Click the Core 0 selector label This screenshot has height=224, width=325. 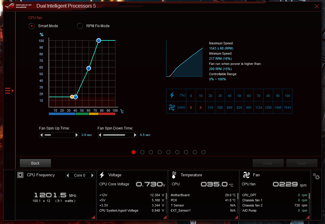pyautogui.click(x=80, y=175)
